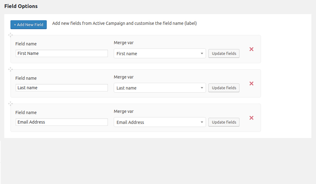Select the Email Address field name input

click(x=61, y=122)
